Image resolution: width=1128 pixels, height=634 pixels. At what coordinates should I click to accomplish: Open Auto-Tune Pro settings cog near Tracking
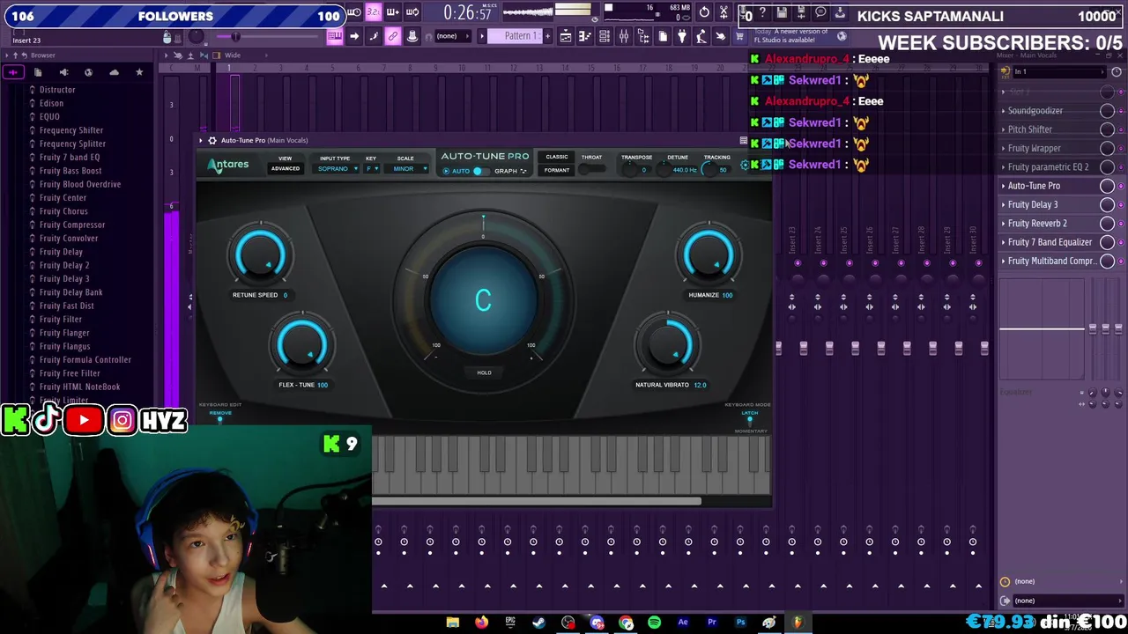pos(745,165)
